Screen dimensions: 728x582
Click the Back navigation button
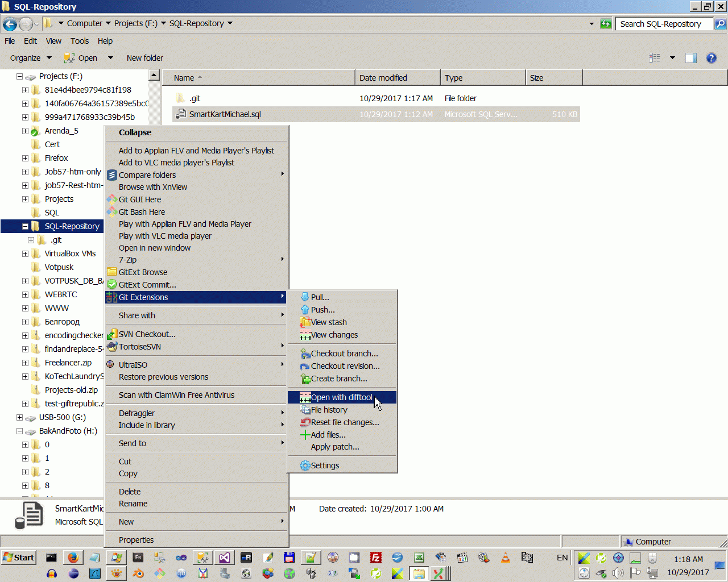10,24
